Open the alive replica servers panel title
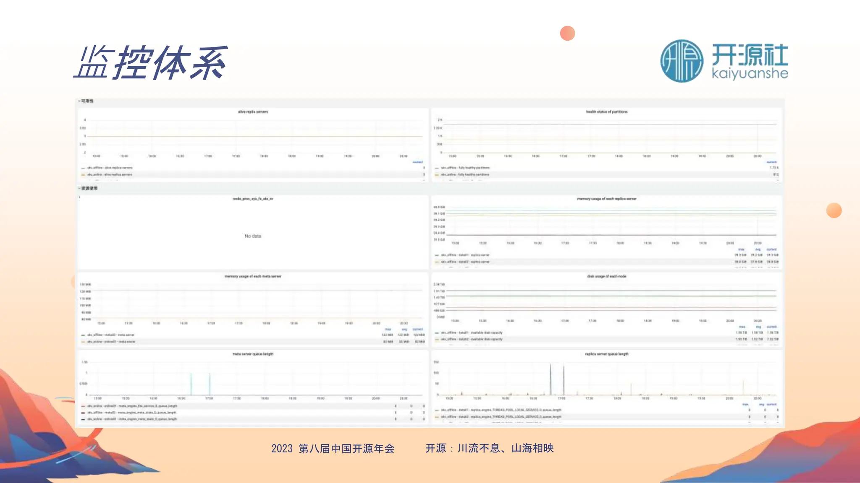Image resolution: width=860 pixels, height=483 pixels. coord(253,112)
